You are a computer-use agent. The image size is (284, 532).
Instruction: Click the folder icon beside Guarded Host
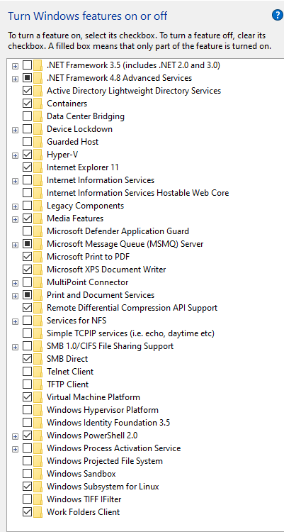[x=38, y=142]
